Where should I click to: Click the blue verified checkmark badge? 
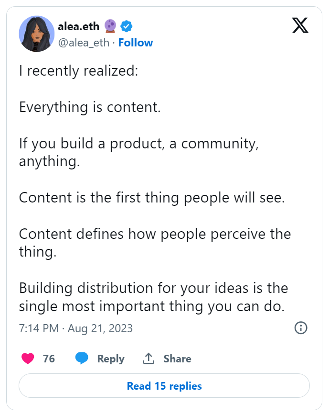[127, 26]
